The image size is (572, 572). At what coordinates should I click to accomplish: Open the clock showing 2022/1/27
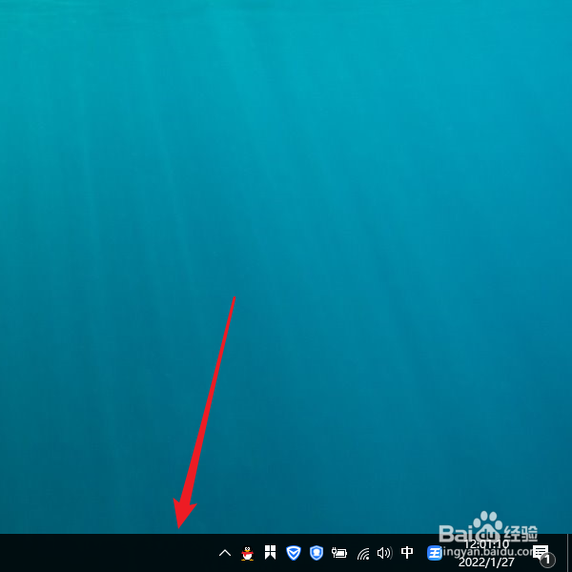click(486, 553)
